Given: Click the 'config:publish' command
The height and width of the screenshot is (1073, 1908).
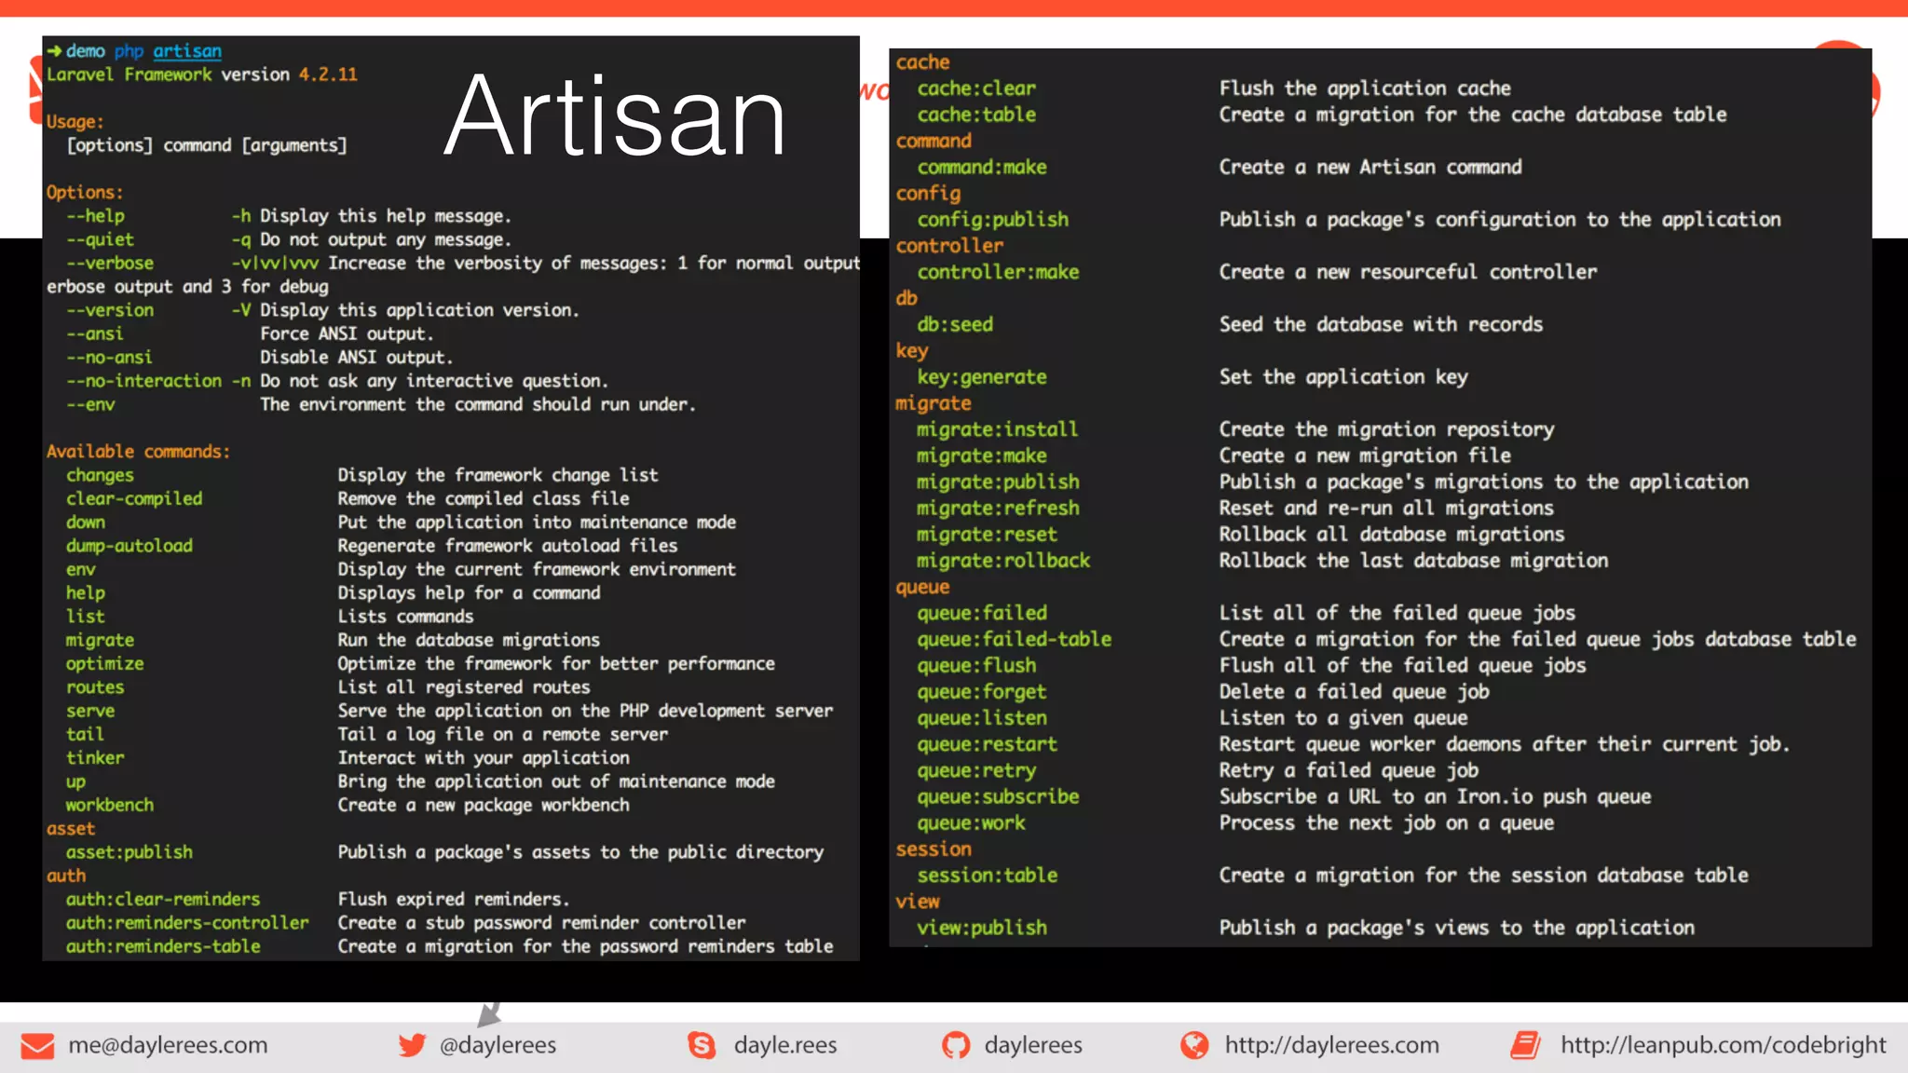Looking at the screenshot, I should tap(993, 220).
